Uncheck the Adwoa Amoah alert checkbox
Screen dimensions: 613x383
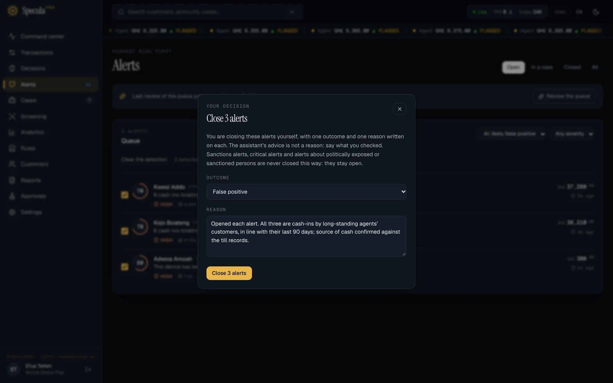coord(125,267)
